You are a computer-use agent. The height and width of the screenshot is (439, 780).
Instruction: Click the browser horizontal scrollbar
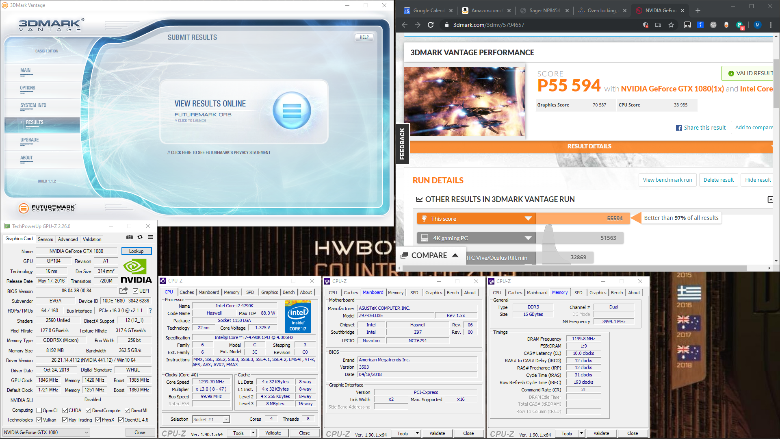574,268
